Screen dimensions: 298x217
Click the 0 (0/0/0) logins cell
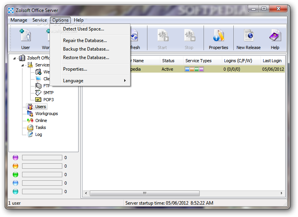point(232,69)
